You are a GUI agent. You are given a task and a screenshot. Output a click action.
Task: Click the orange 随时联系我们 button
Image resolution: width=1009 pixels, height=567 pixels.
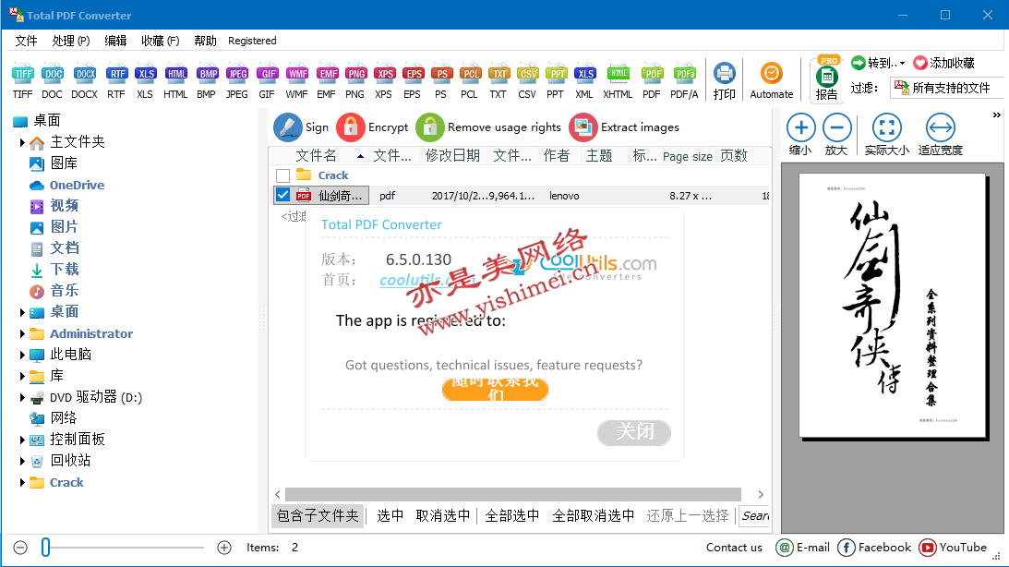pos(495,390)
